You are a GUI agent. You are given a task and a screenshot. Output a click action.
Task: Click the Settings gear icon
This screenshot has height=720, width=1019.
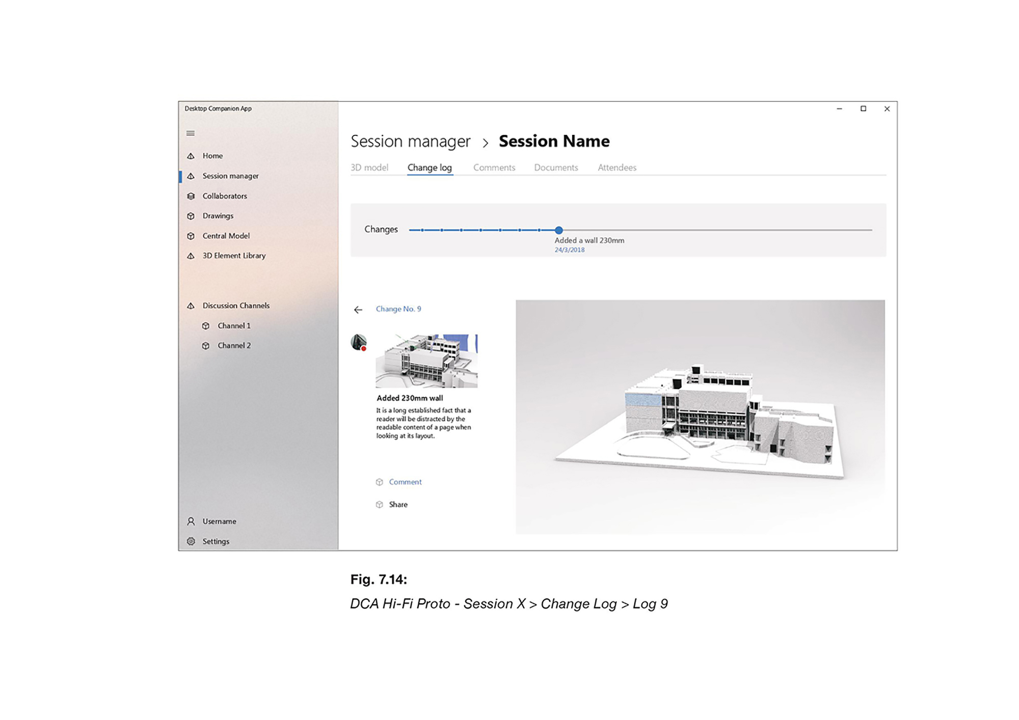pyautogui.click(x=191, y=541)
